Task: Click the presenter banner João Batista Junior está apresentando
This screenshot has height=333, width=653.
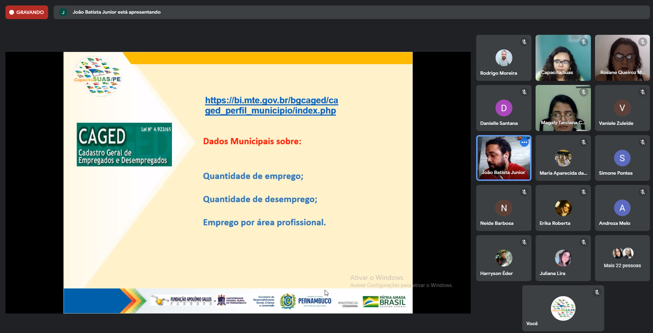Action: (116, 12)
